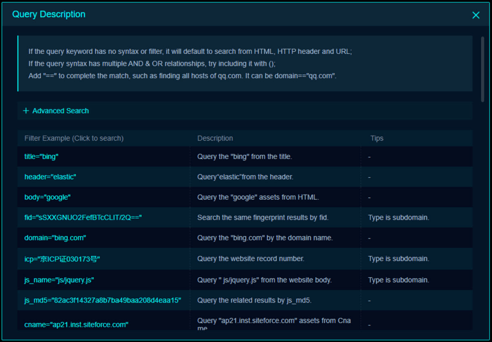Click the plus icon beside Advanced Search

point(26,111)
